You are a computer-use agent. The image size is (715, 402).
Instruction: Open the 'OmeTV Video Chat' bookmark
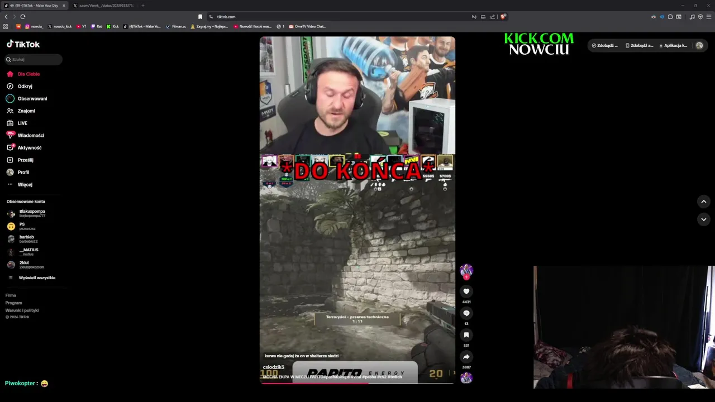click(x=307, y=26)
